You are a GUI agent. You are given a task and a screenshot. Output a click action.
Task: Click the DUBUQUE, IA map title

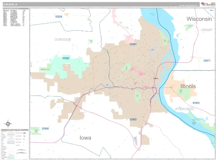(x=11, y=4)
